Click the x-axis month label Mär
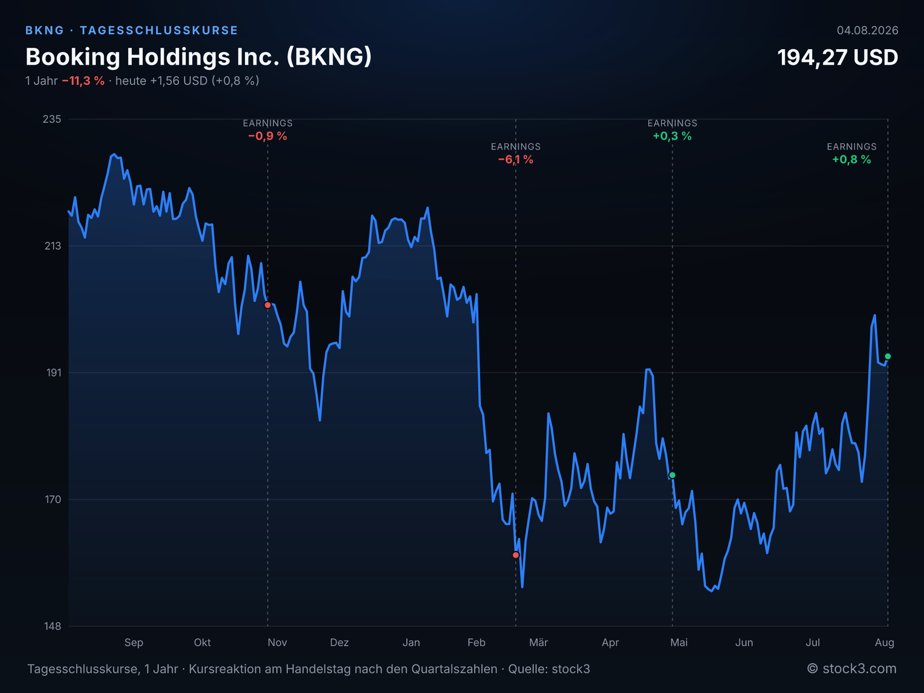The image size is (924, 693). pos(539,643)
